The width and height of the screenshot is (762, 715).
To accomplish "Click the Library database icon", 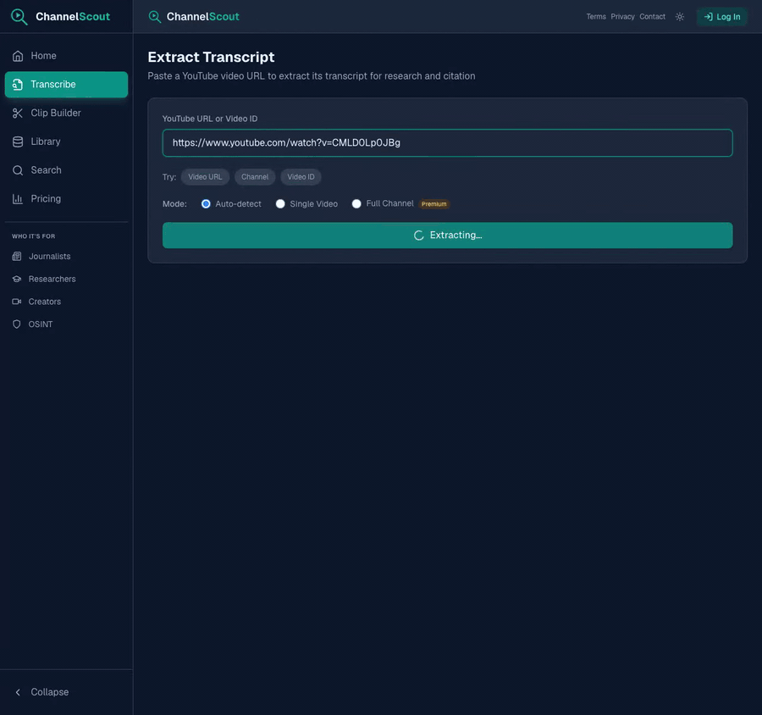I will tap(18, 141).
